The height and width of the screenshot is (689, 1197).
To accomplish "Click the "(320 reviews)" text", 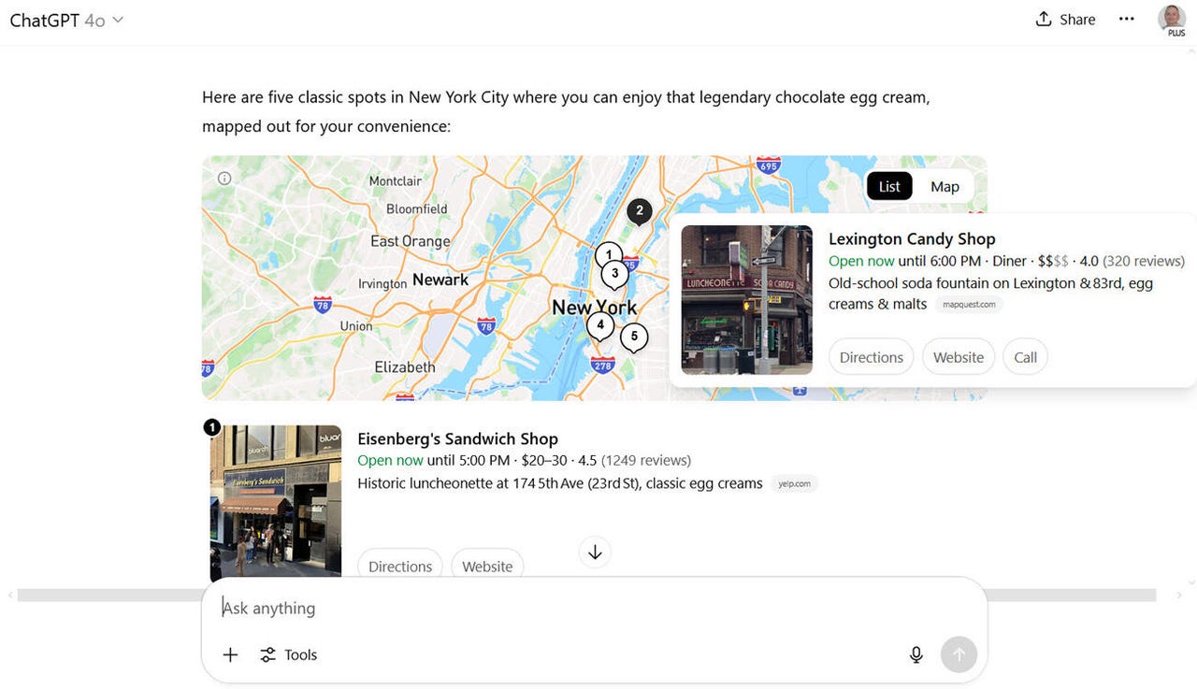I will click(x=1144, y=261).
